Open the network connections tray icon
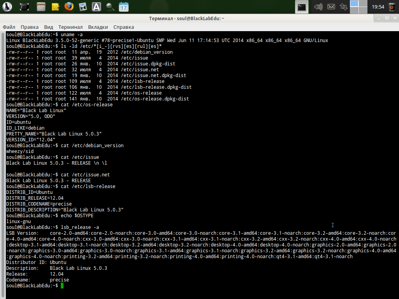 pos(344,7)
